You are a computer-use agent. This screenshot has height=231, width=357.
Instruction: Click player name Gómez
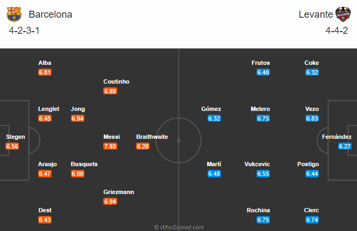coord(211,109)
